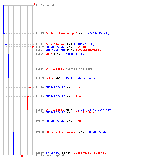The height and width of the screenshot is (168, 151).
Task: Select the planted the bomb event
Action: (x=64, y=69)
